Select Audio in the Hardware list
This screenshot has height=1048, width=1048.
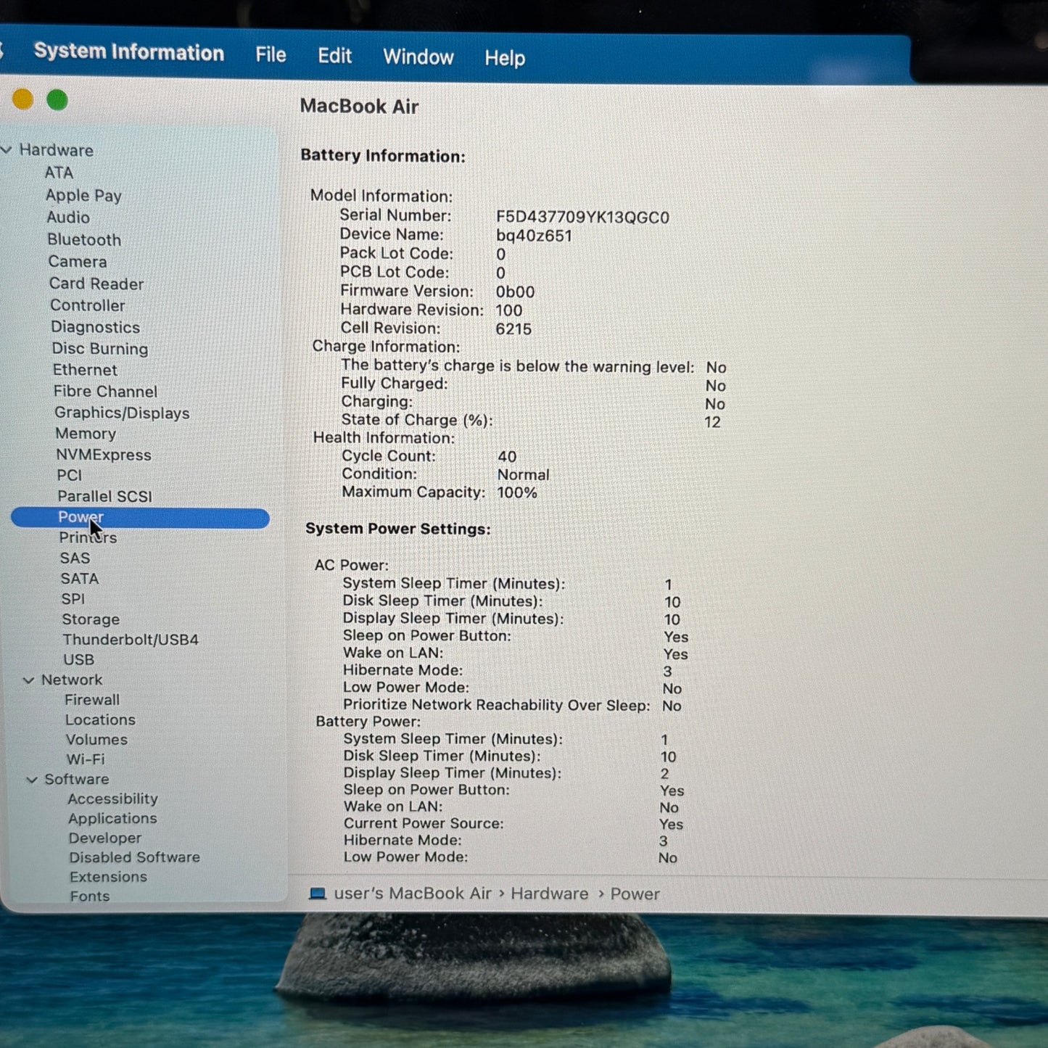click(68, 217)
